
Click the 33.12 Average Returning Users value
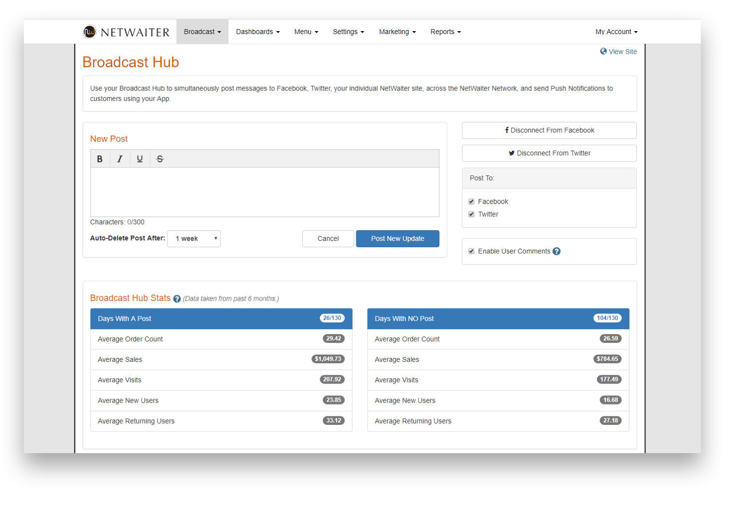[x=333, y=421]
